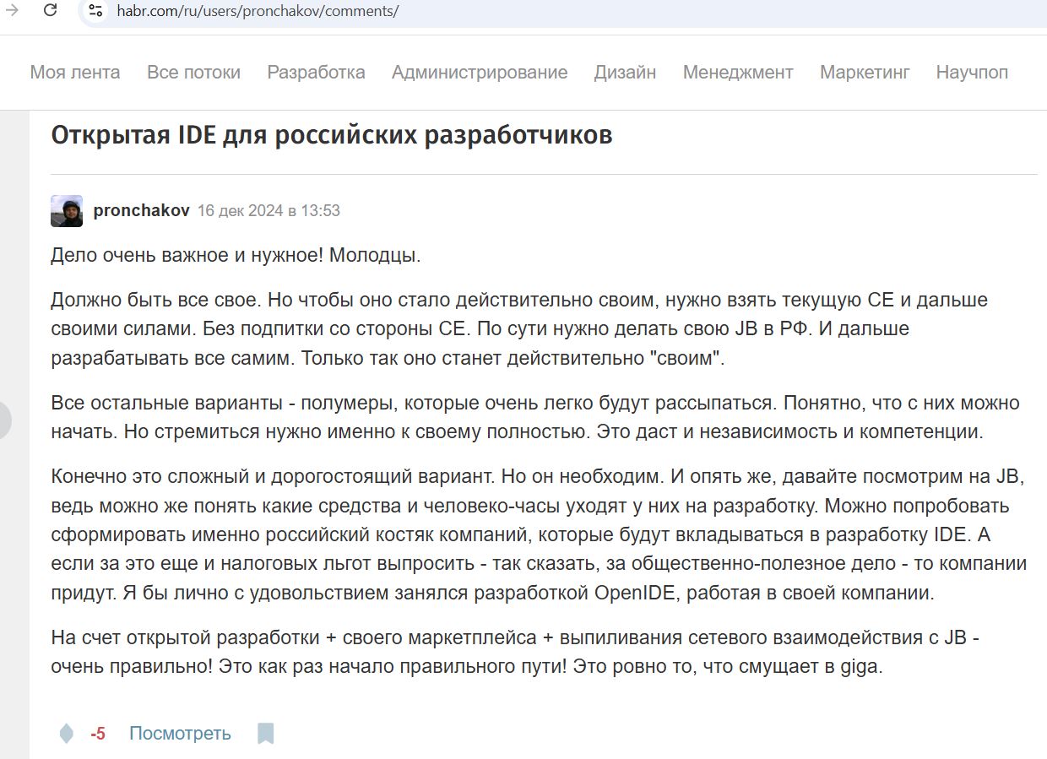Click the paragraph starting "На счет открытой разработки"
The height and width of the screenshot is (759, 1047).
[516, 653]
